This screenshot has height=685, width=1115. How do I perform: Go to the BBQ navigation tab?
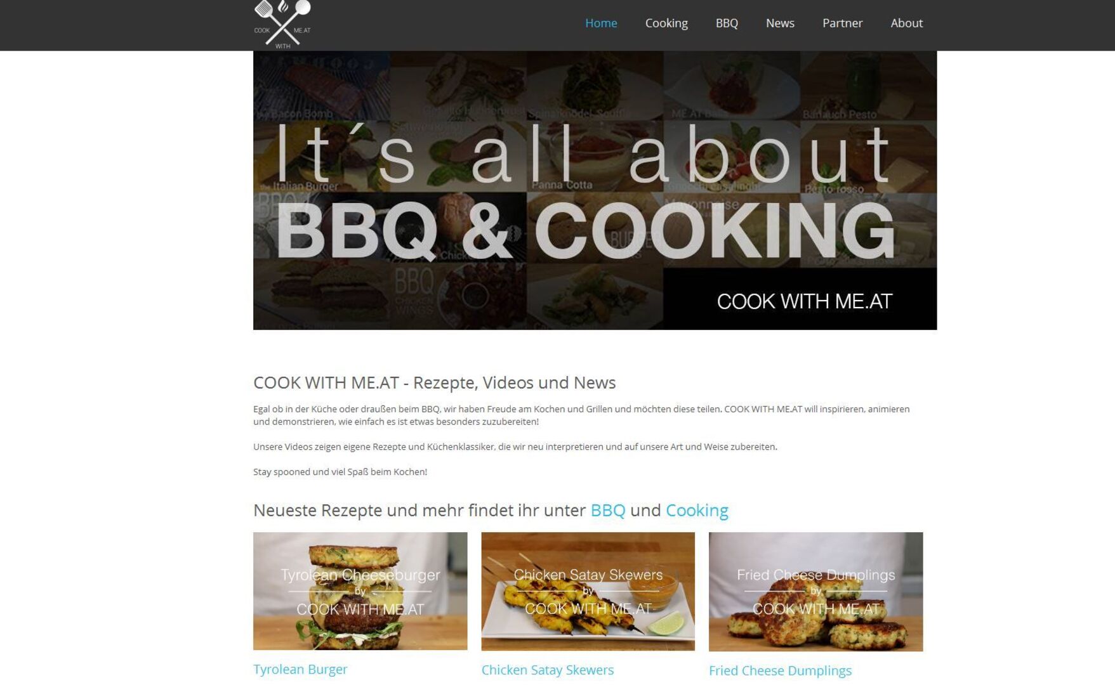tap(727, 23)
